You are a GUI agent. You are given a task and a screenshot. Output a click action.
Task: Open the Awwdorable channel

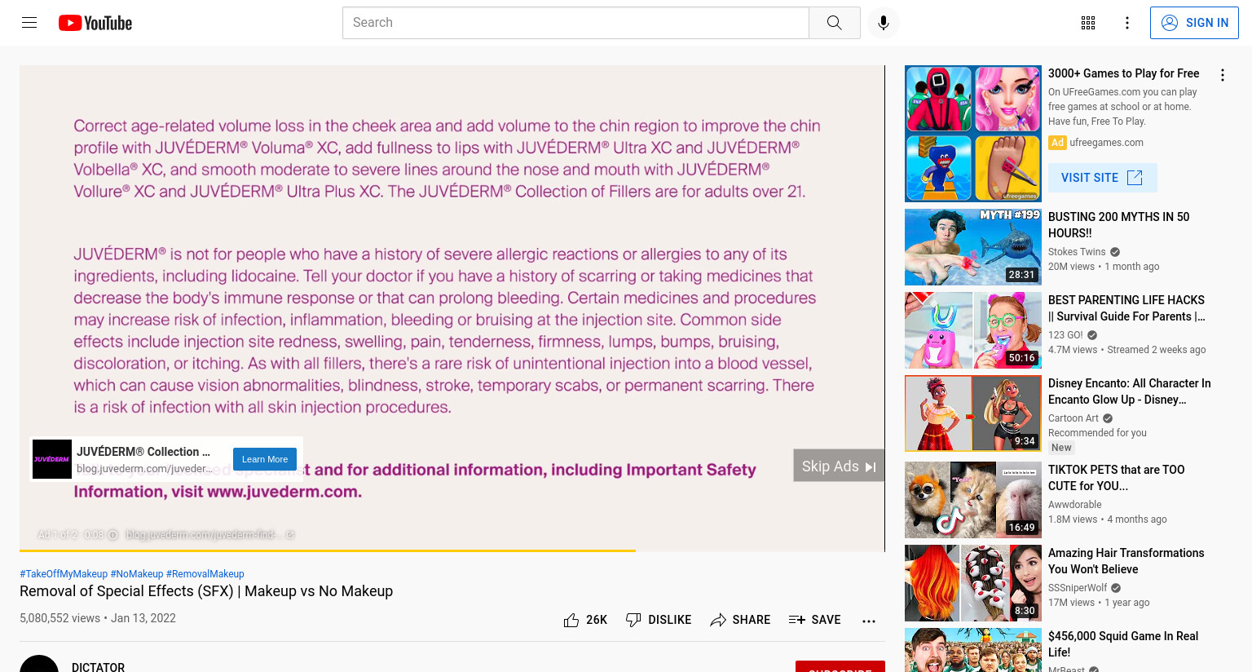(1074, 505)
